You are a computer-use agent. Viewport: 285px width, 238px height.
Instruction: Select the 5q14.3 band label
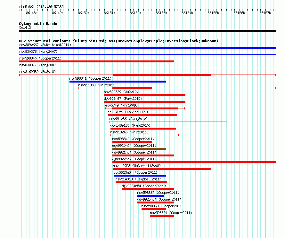pos(25,28)
